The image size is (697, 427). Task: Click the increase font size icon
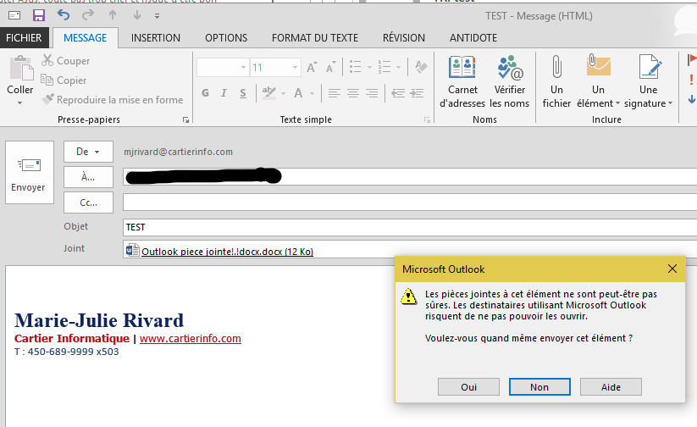[312, 67]
